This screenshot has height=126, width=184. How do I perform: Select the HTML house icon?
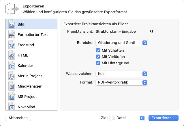(x=12, y=55)
